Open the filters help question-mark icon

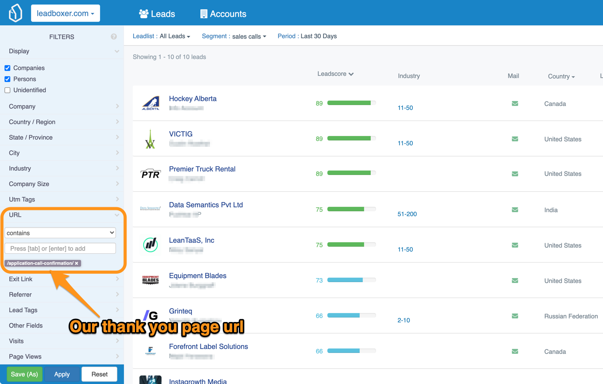pos(114,37)
